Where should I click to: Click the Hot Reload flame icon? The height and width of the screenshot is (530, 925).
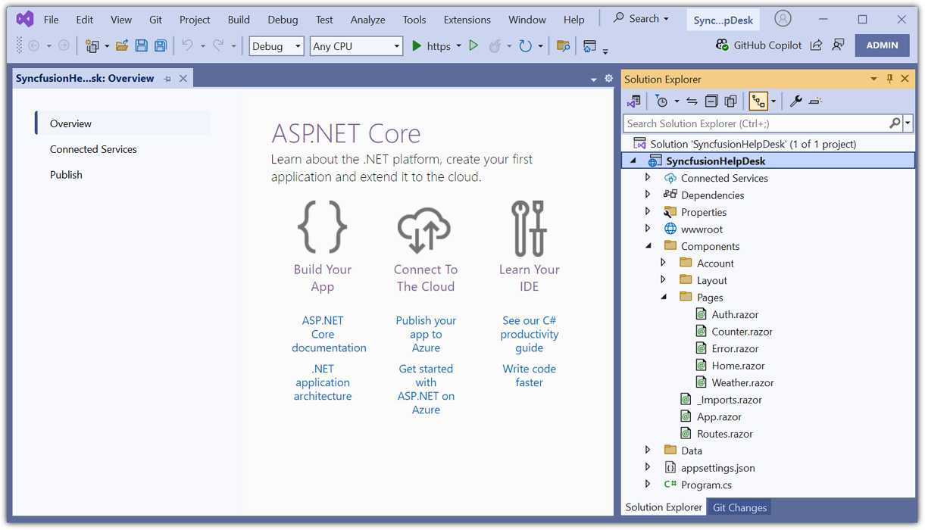pos(495,46)
